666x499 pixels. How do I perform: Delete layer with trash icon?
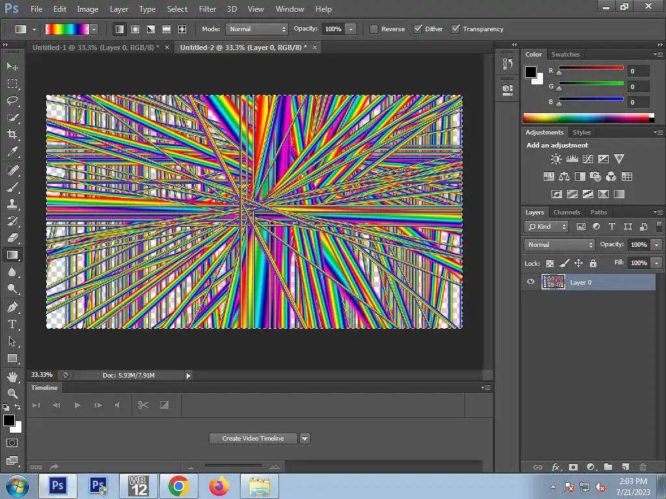pos(643,467)
